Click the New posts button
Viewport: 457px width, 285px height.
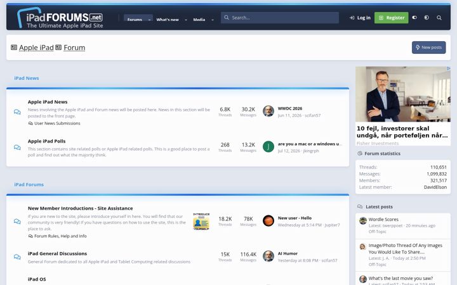(428, 47)
